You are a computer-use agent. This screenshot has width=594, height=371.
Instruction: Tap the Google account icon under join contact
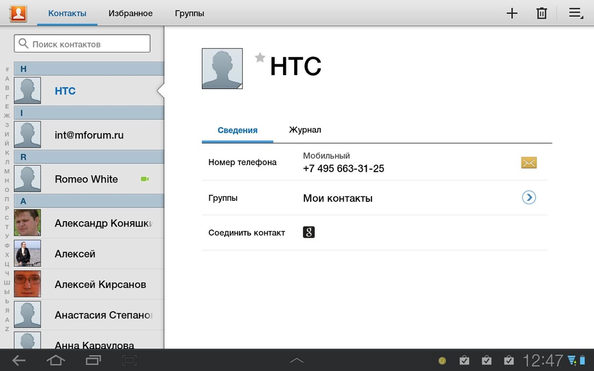(x=309, y=232)
